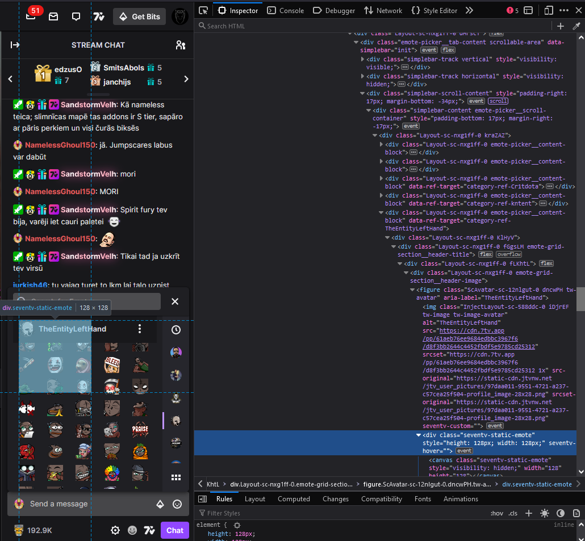Click the Get Bits button
585x541 pixels.
[x=140, y=16]
